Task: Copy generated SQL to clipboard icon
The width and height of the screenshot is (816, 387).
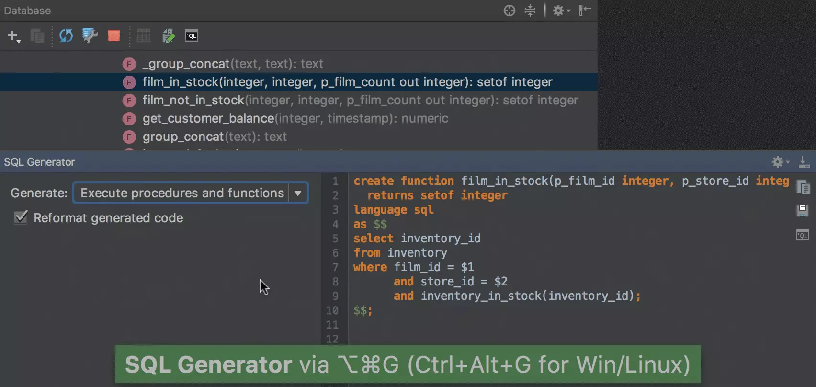Action: 803,187
